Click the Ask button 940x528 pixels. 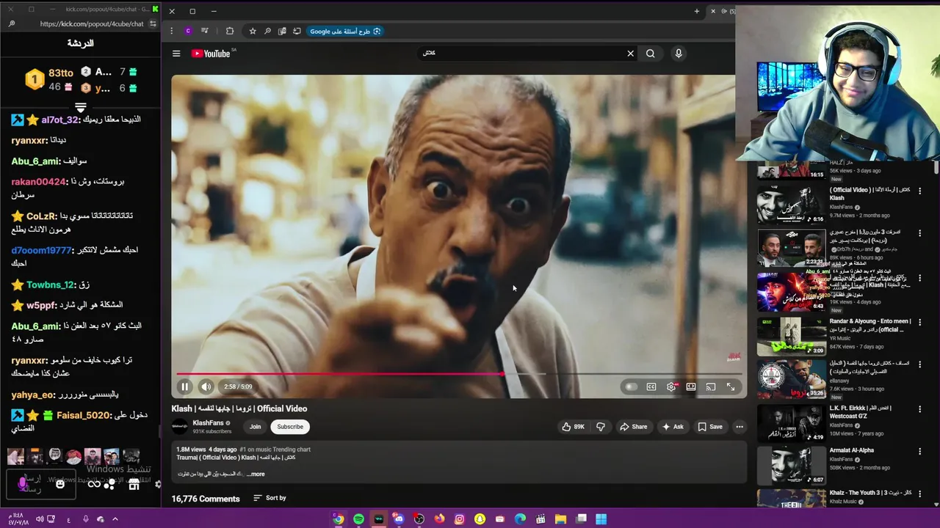pos(673,427)
